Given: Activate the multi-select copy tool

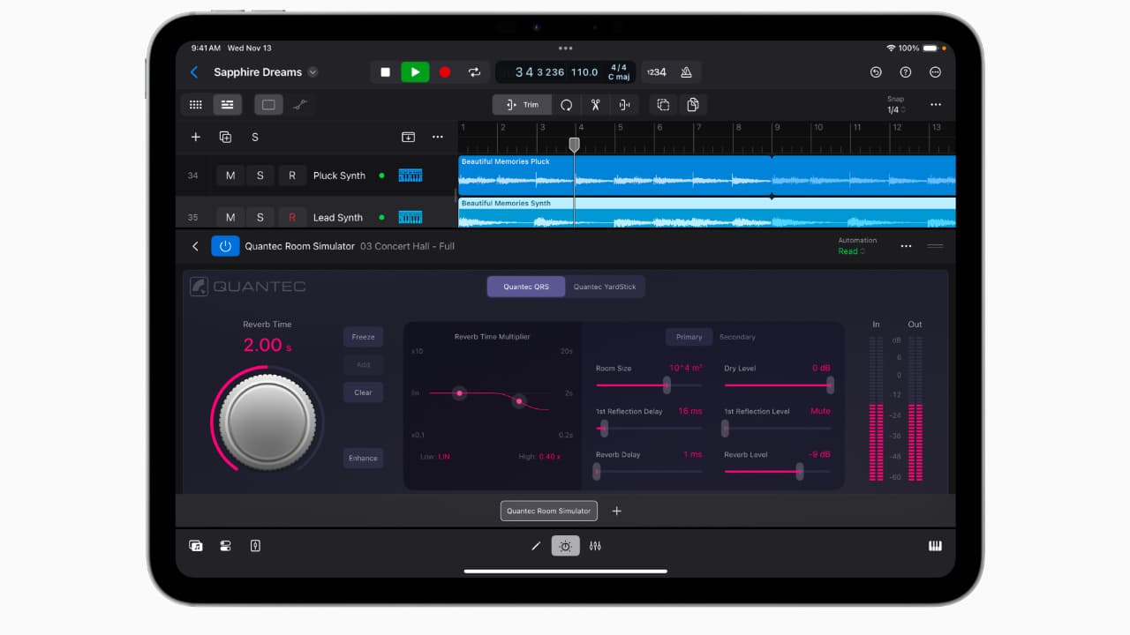Looking at the screenshot, I should click(663, 105).
